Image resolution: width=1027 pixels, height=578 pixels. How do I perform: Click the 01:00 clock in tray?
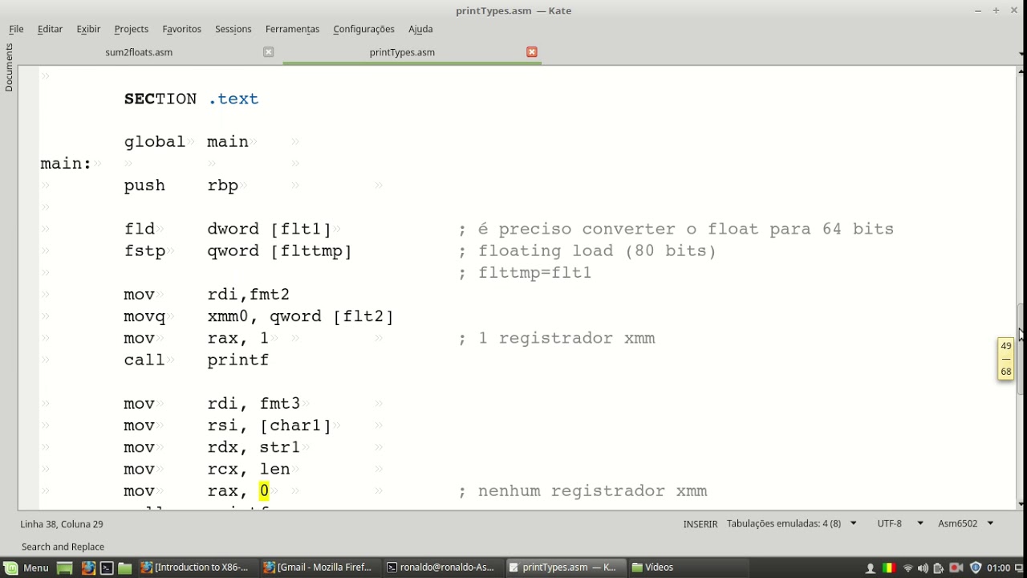[998, 568]
